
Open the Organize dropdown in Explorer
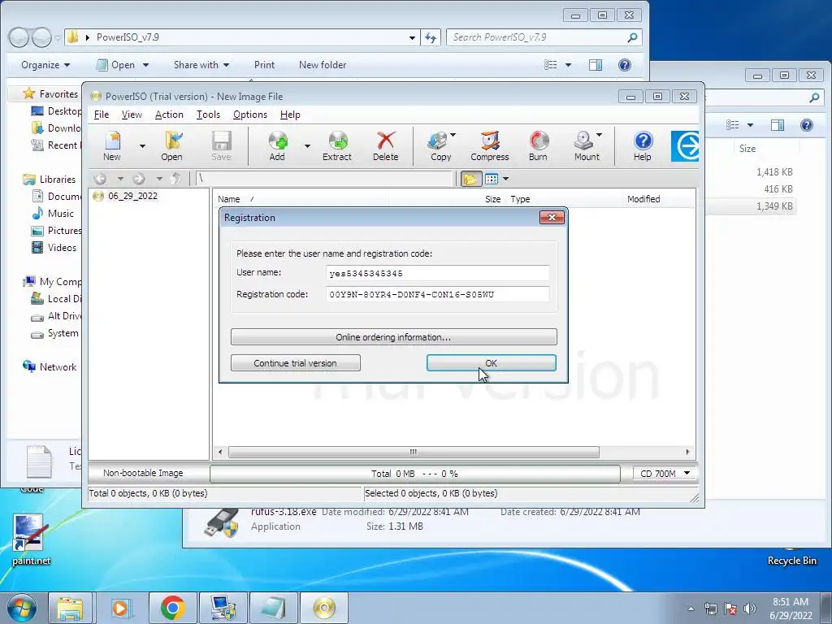pos(45,65)
